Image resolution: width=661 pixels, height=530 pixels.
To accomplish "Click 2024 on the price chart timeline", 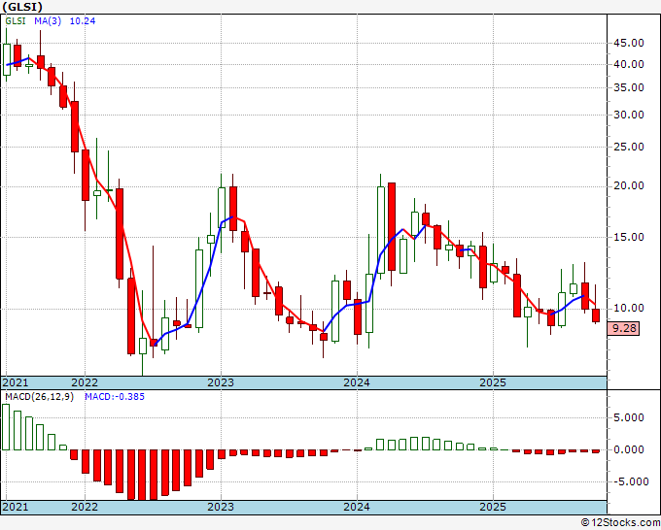I will (357, 382).
